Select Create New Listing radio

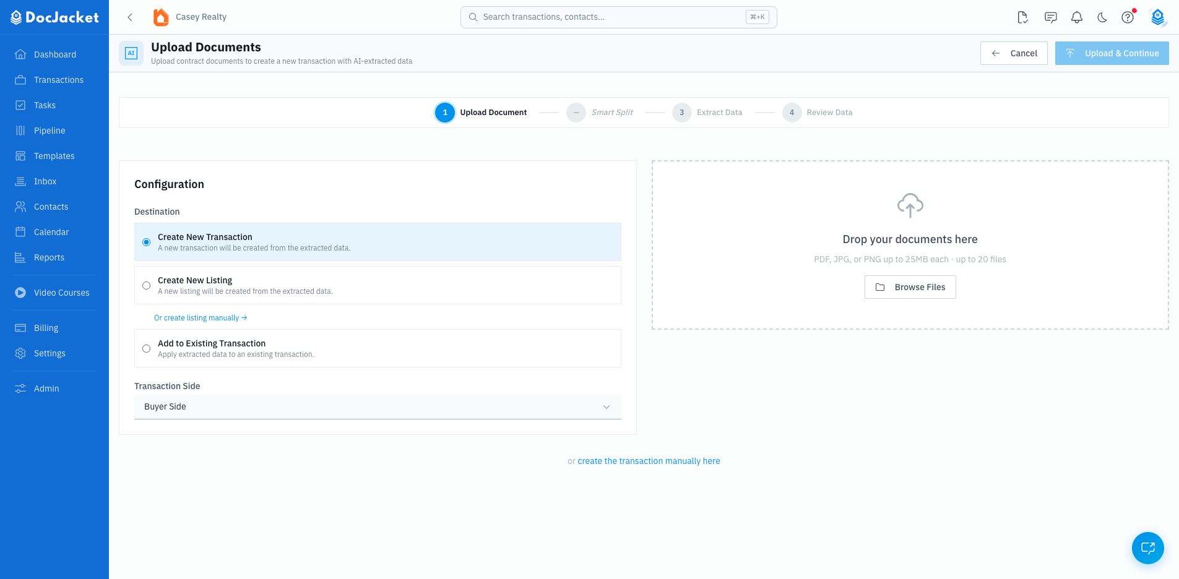click(x=147, y=285)
